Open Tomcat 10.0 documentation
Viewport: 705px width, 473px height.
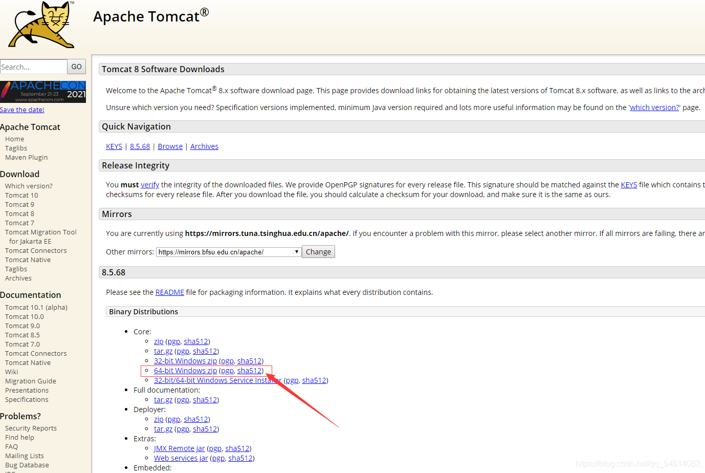[x=25, y=317]
